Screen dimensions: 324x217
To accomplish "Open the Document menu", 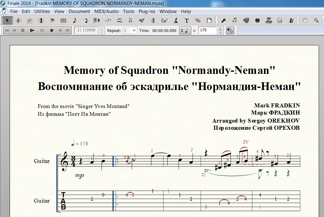I will (79, 11).
